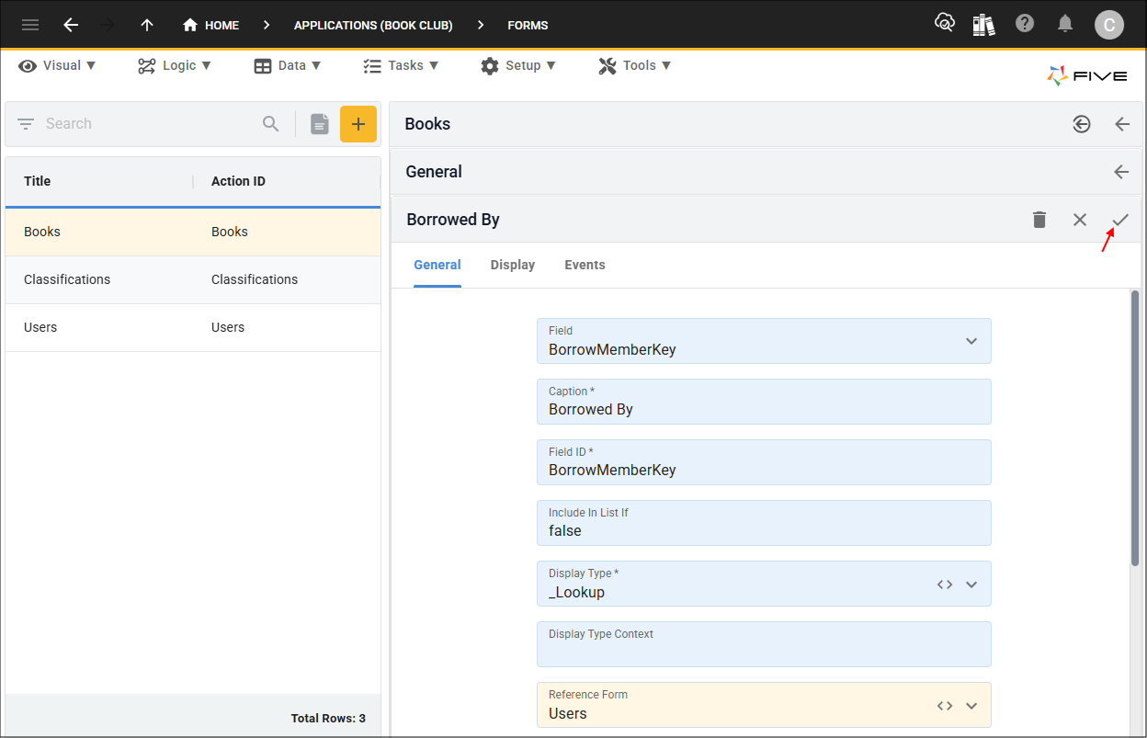The width and height of the screenshot is (1147, 738).
Task: Open the Tasks menu
Action: (401, 65)
